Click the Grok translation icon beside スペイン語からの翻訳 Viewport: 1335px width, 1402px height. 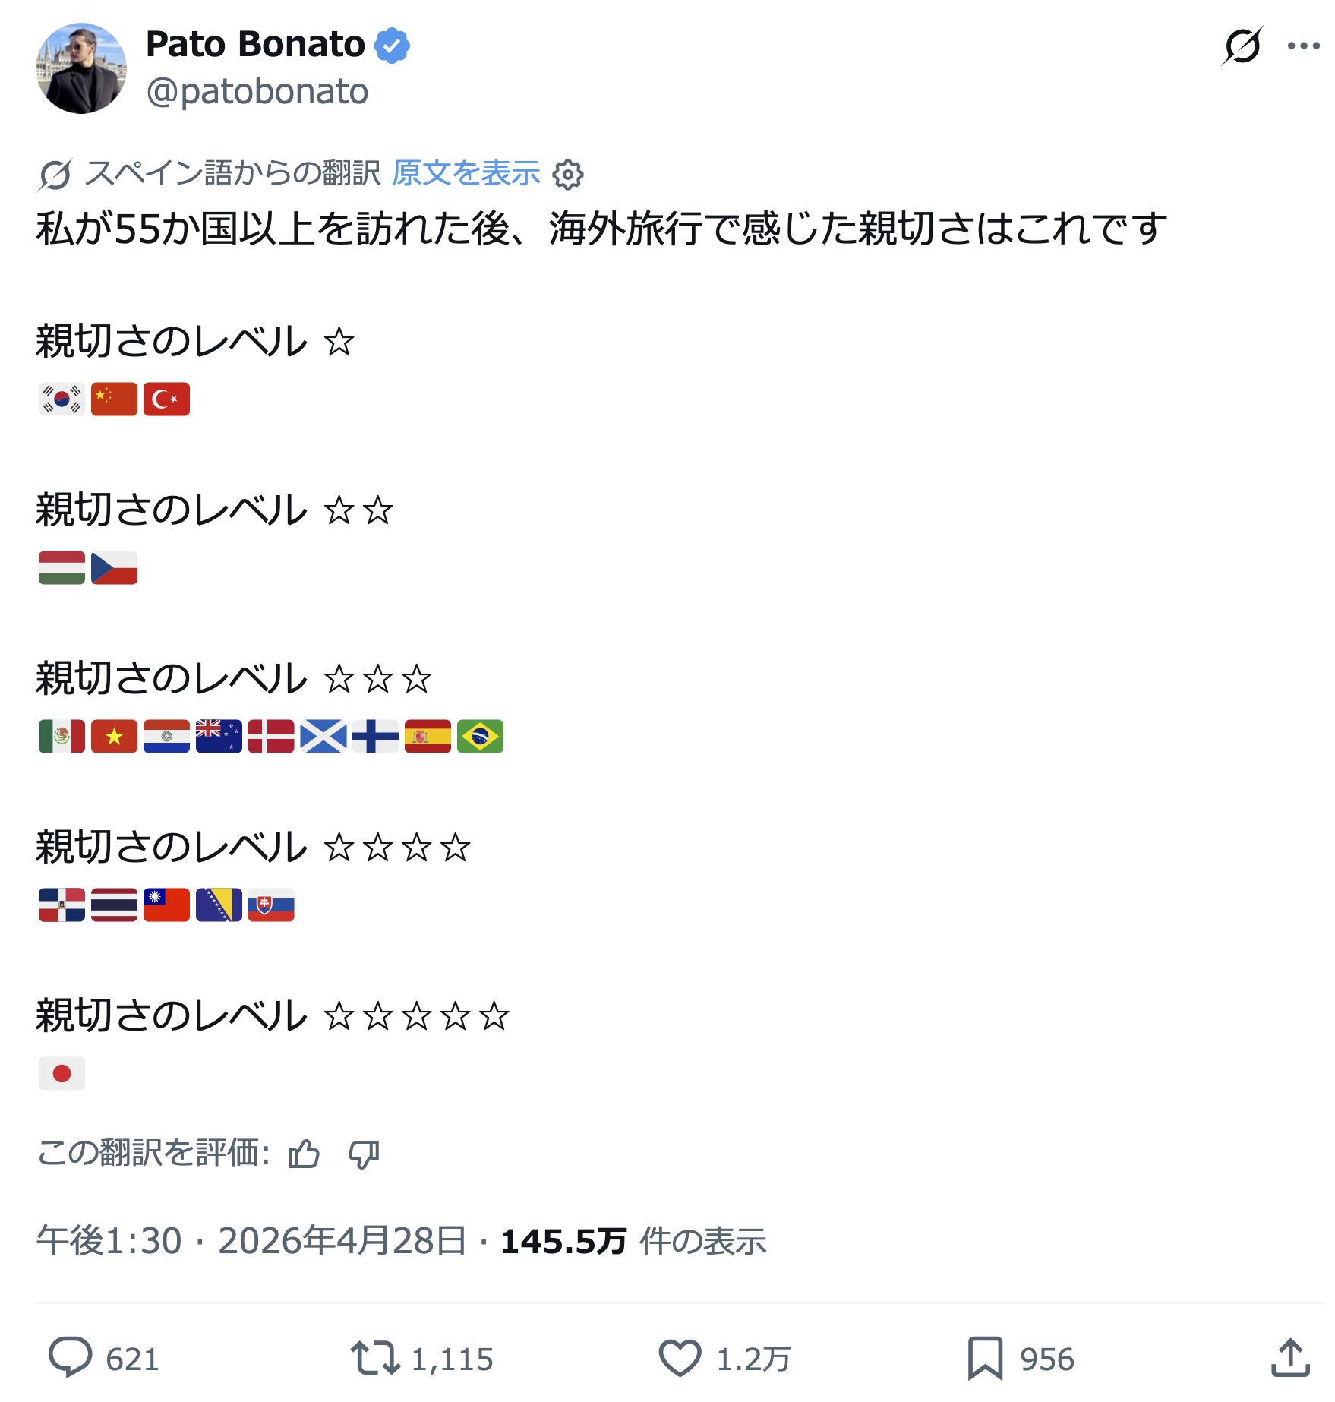click(x=55, y=175)
